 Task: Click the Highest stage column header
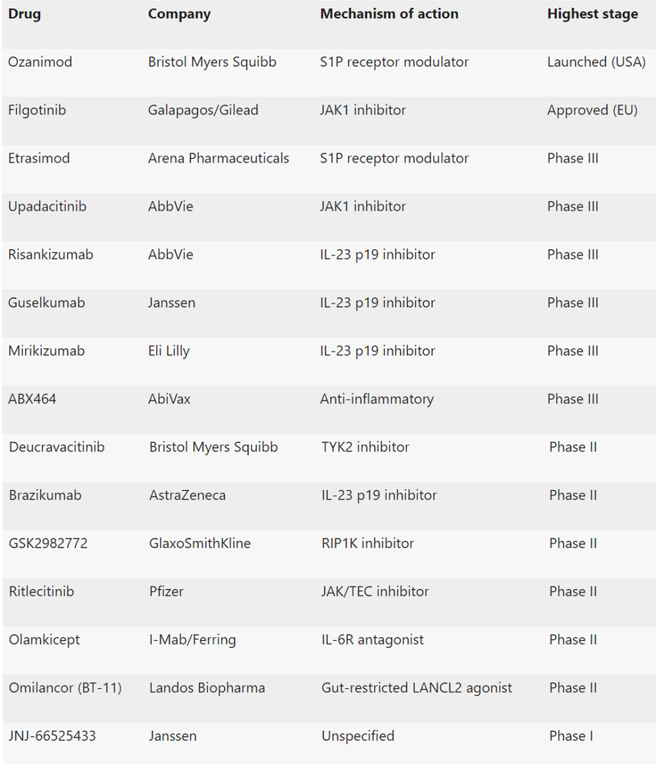coord(592,14)
